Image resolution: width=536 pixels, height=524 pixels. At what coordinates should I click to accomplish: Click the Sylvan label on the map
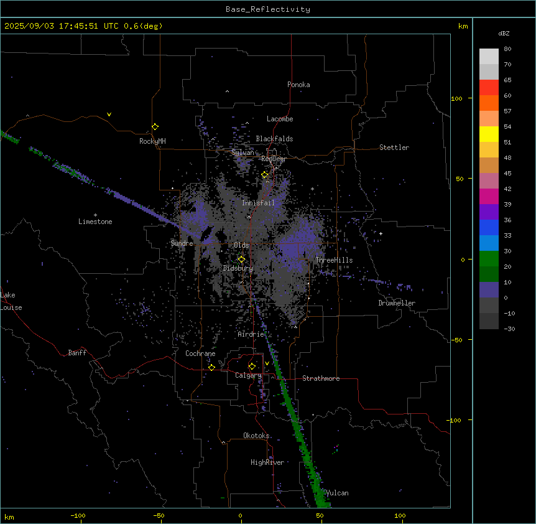[x=243, y=152]
